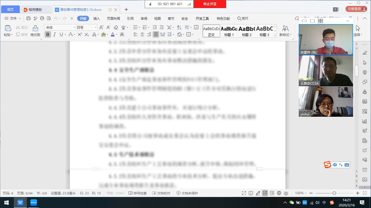Viewport: 371px width, 208px height.
Task: Click the 访客登录 button
Action: click(355, 9)
